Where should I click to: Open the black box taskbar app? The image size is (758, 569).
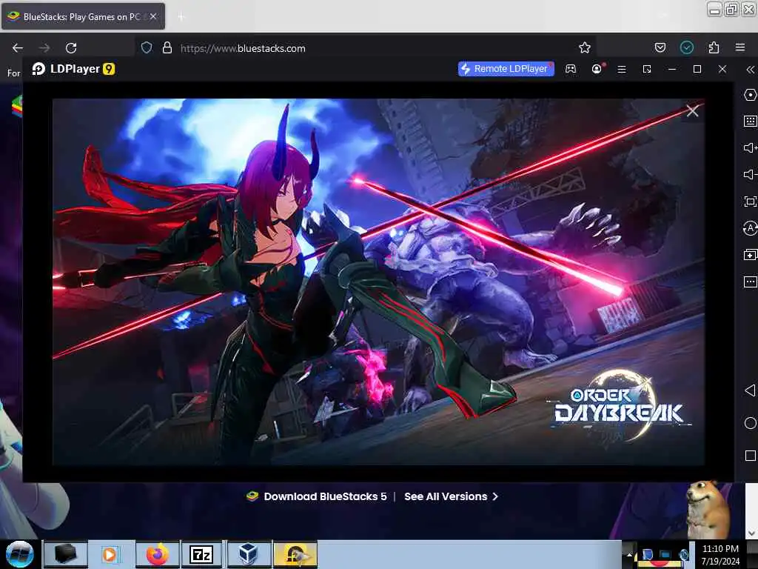(x=66, y=554)
